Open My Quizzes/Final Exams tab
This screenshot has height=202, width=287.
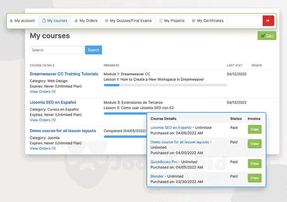pos(128,21)
